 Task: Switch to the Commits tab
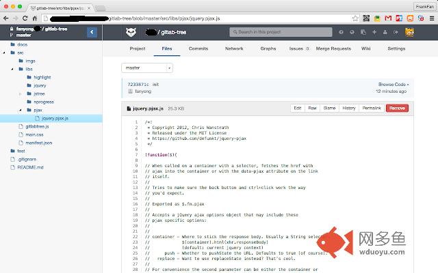198,49
